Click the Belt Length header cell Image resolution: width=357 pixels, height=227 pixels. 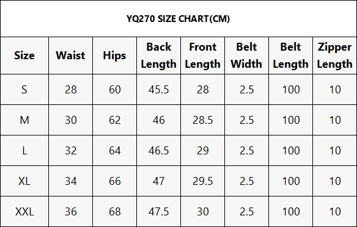click(x=291, y=56)
